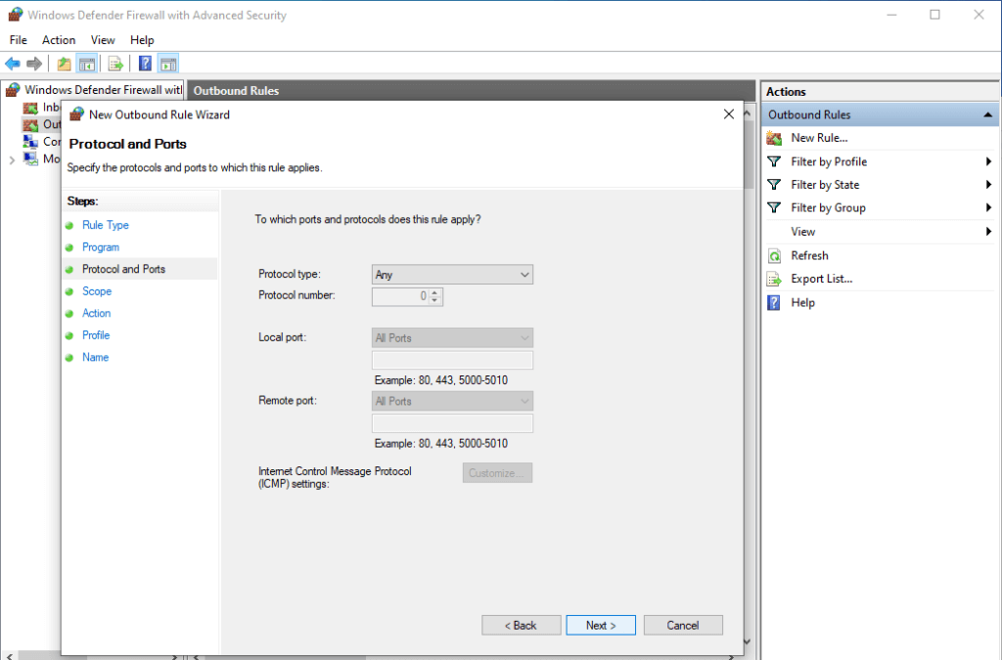
Task: Click the New Rule firewall icon in Actions
Action: tap(775, 138)
